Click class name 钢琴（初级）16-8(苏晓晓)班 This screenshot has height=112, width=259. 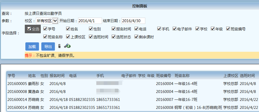coord(198,107)
